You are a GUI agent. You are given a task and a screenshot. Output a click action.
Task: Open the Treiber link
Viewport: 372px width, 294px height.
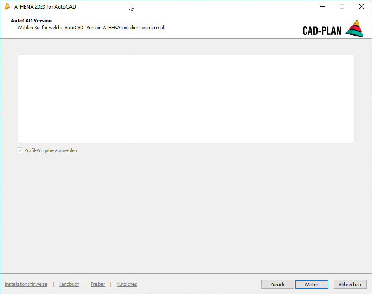click(98, 284)
